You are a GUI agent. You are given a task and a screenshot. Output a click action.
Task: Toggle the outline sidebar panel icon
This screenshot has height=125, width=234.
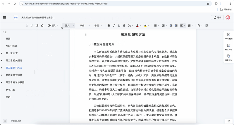(5, 121)
